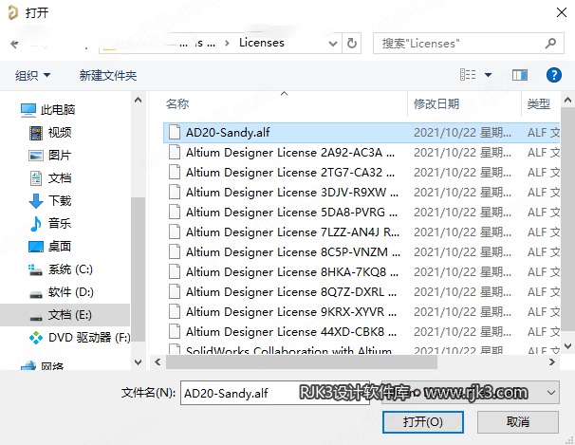Sort by 类型 column header
This screenshot has width=575, height=445.
click(539, 104)
